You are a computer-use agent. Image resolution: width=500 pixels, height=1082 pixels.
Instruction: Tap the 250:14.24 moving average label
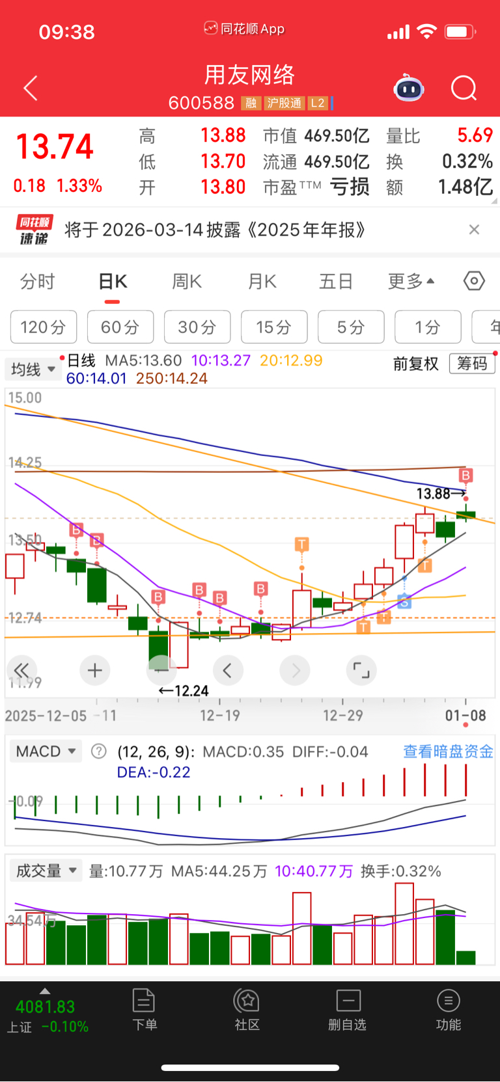click(172, 378)
